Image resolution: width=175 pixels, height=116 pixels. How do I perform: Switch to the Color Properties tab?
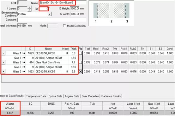[90, 96]
